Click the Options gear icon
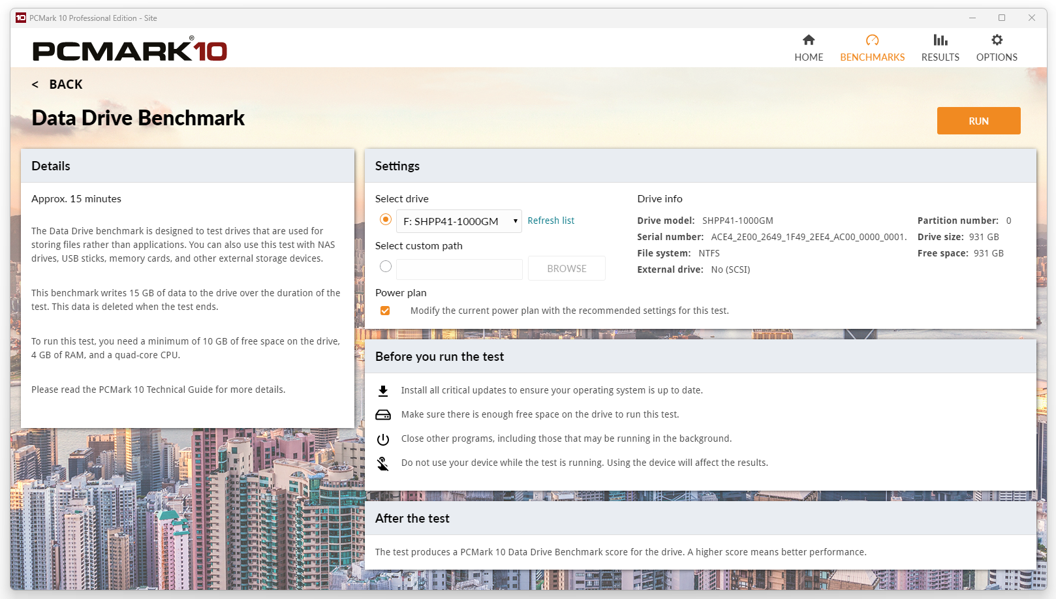Screen dimensions: 1056x599 coord(997,40)
